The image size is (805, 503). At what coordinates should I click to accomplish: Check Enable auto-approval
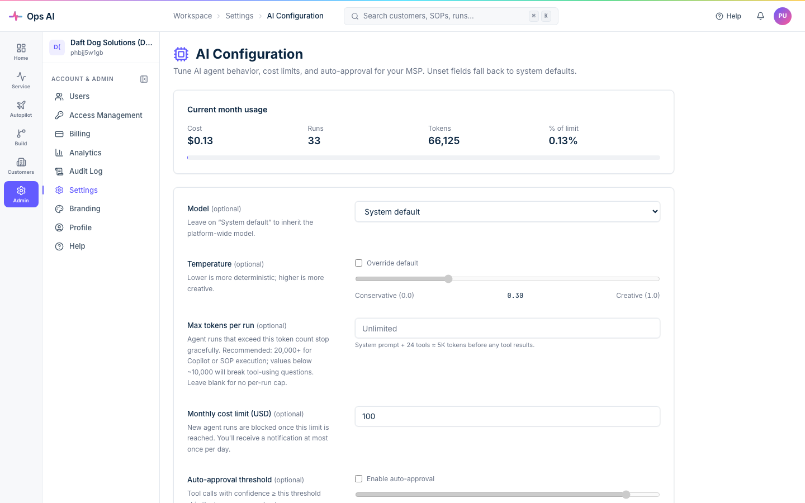(359, 479)
